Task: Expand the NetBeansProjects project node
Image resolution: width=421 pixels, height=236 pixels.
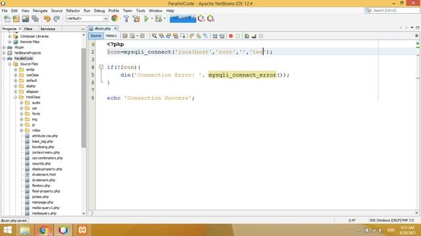Action: (4, 53)
